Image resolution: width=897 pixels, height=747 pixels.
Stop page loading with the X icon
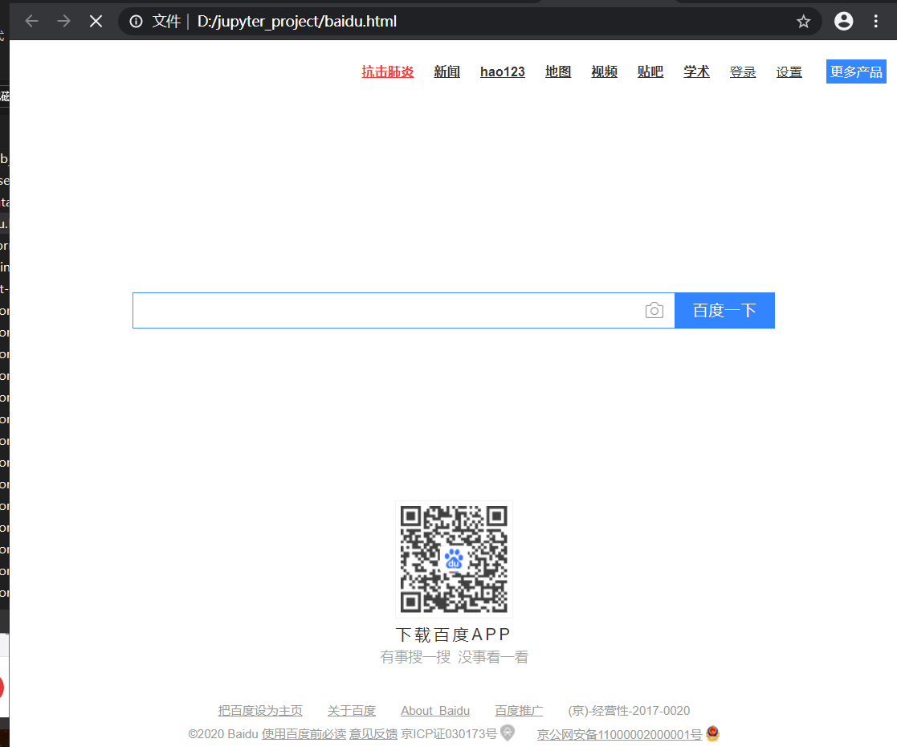pyautogui.click(x=96, y=21)
